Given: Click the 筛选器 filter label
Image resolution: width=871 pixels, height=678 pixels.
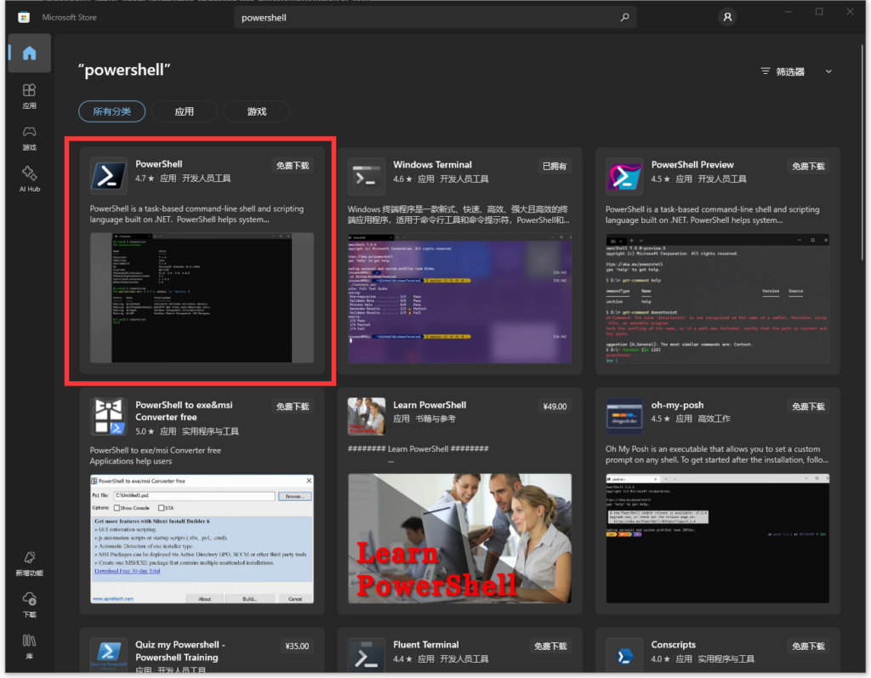Looking at the screenshot, I should coord(790,71).
